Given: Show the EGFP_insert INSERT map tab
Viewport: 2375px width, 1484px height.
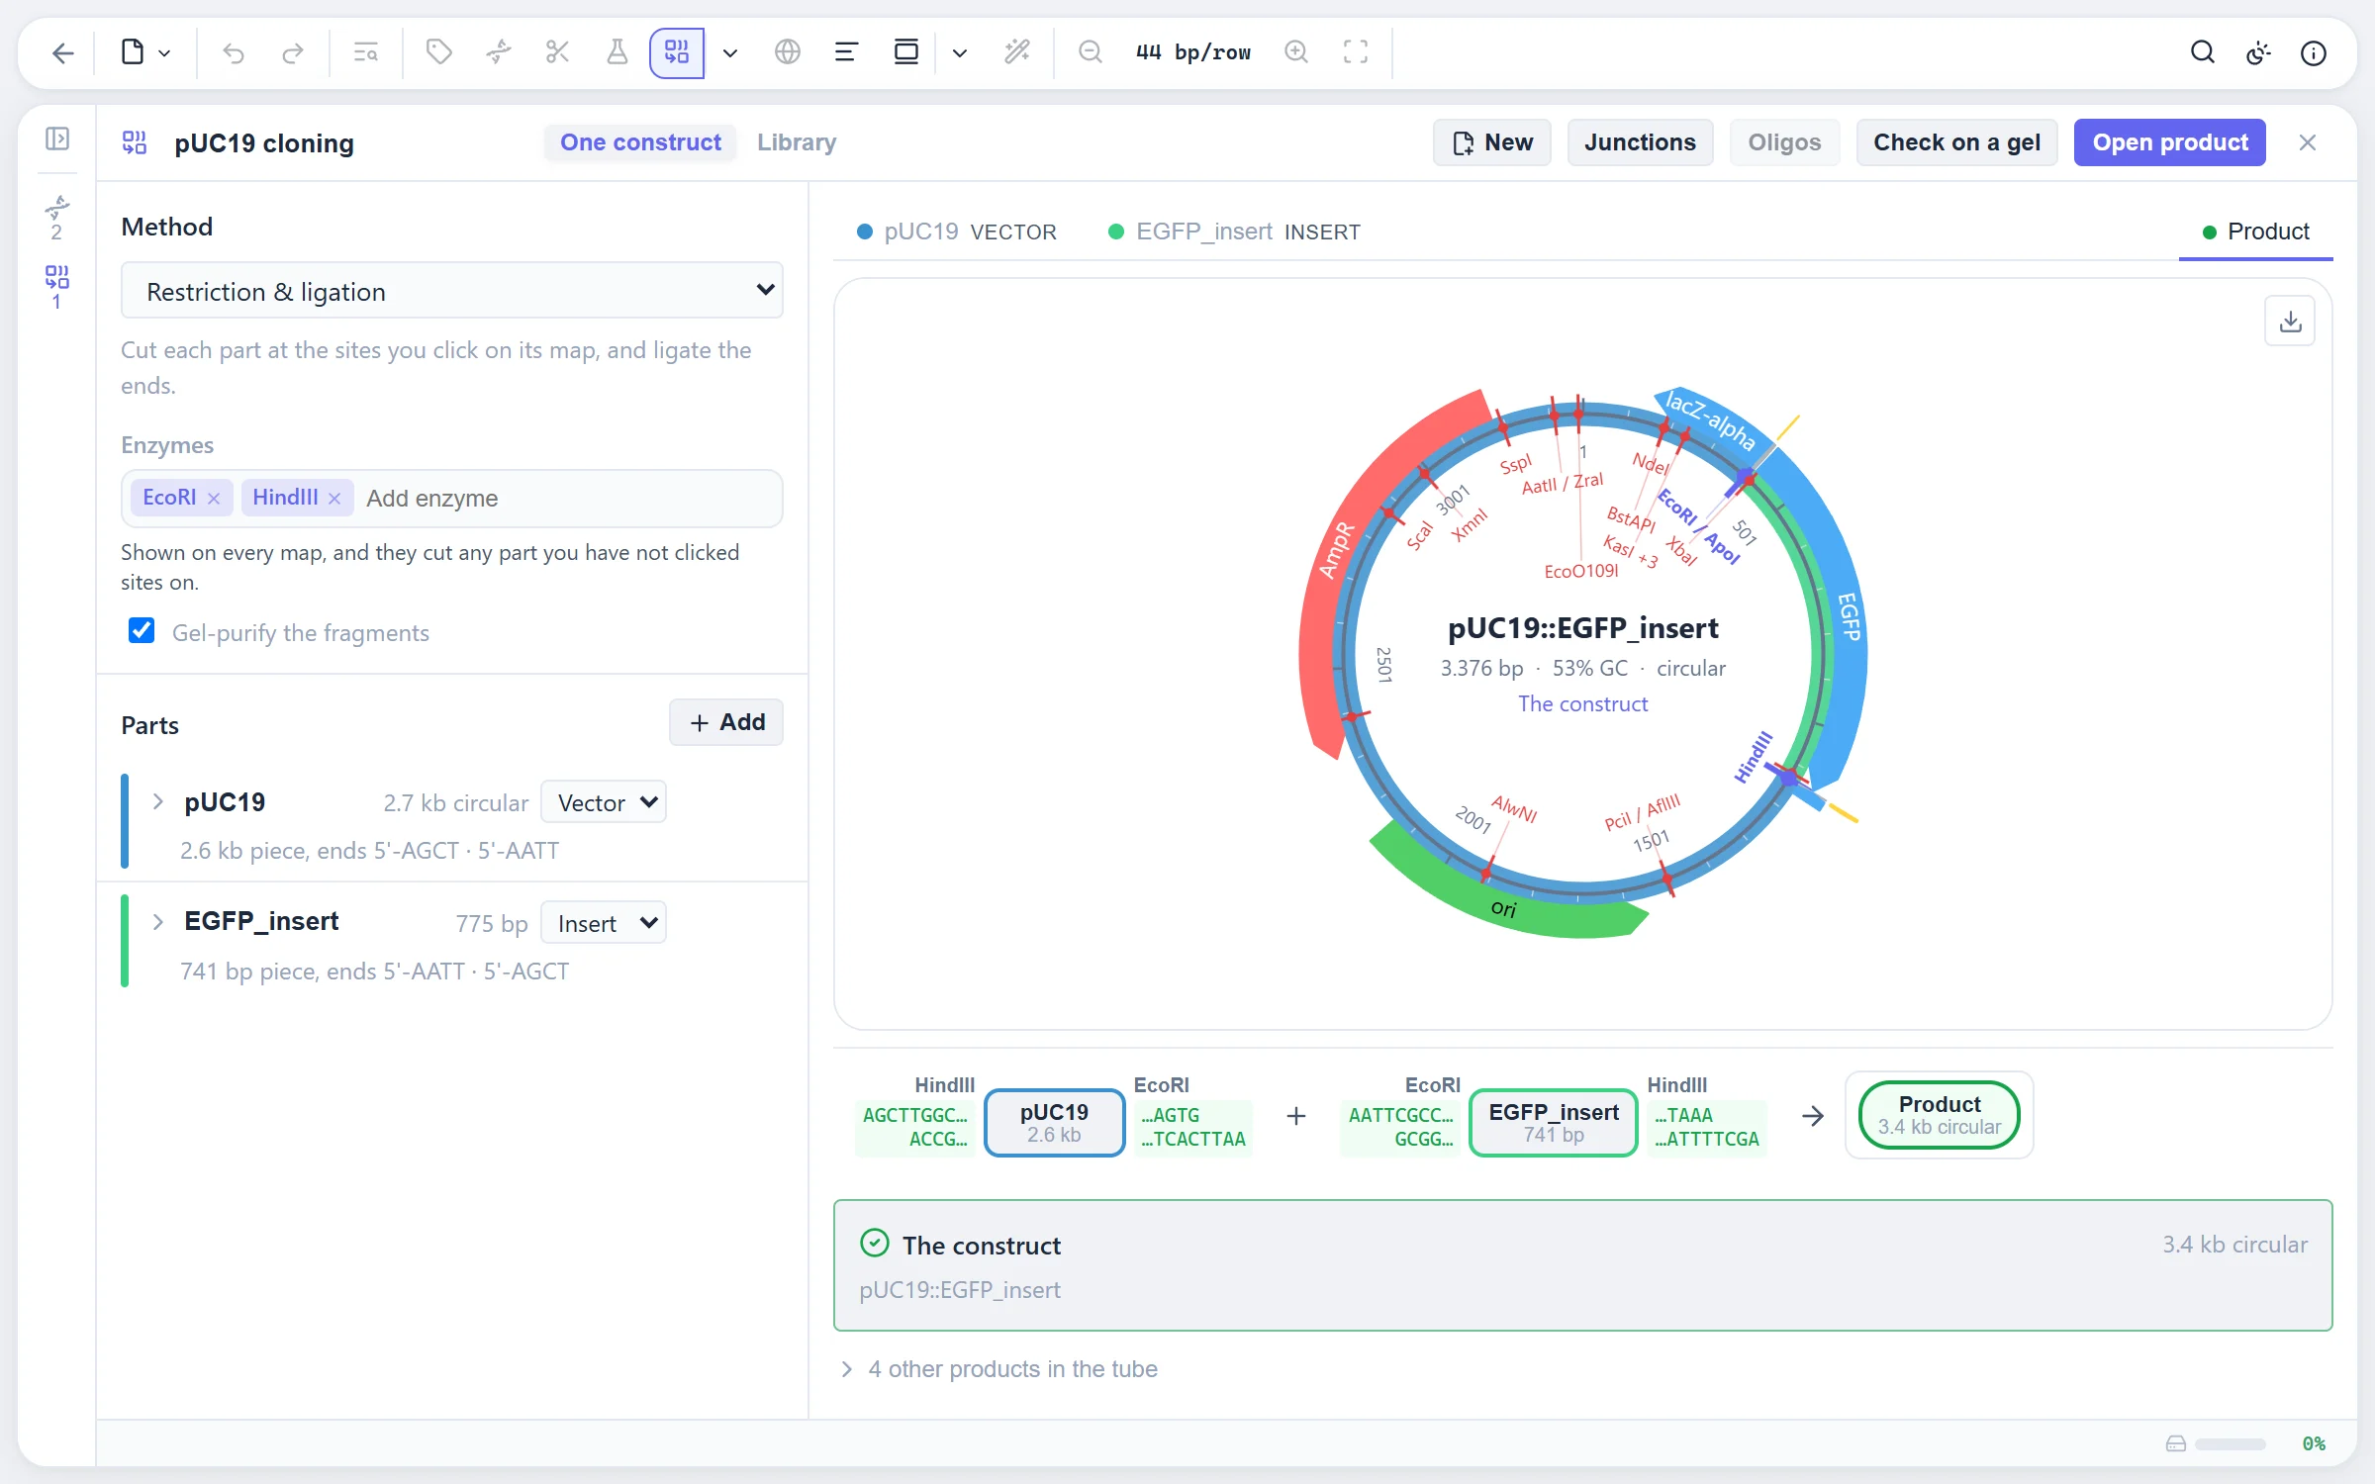Looking at the screenshot, I should tap(1235, 232).
